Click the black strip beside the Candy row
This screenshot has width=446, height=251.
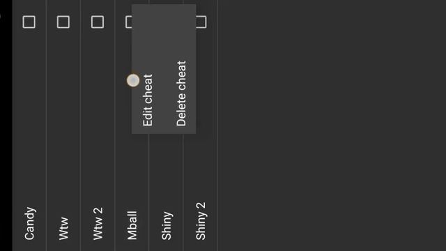pyautogui.click(x=6, y=125)
